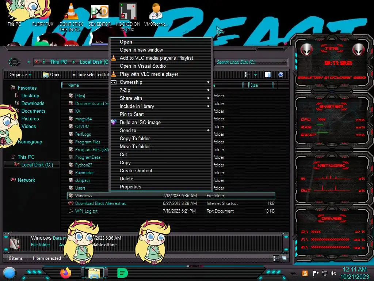Open the Organize dropdown menu
The height and width of the screenshot is (281, 374).
pos(20,75)
